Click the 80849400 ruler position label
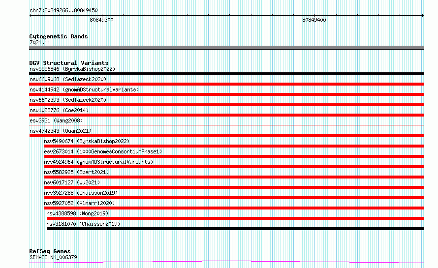This screenshot has height=268, width=438. [314, 20]
